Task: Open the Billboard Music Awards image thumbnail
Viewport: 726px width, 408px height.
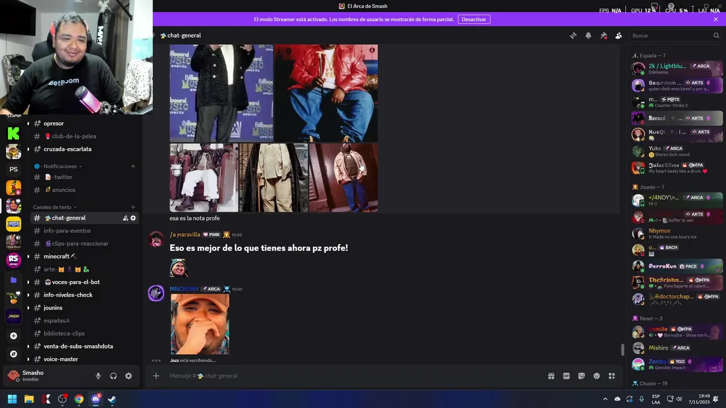Action: (x=221, y=93)
